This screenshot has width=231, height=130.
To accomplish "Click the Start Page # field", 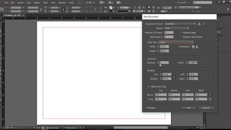I will coord(169,37).
